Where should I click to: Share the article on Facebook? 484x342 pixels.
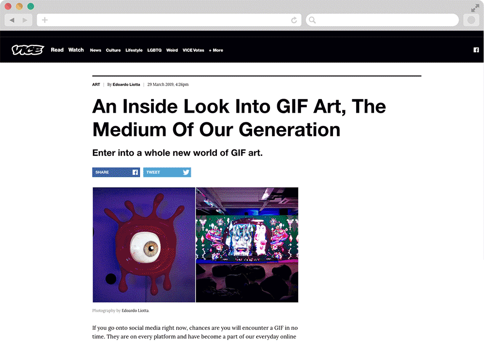[x=116, y=172]
